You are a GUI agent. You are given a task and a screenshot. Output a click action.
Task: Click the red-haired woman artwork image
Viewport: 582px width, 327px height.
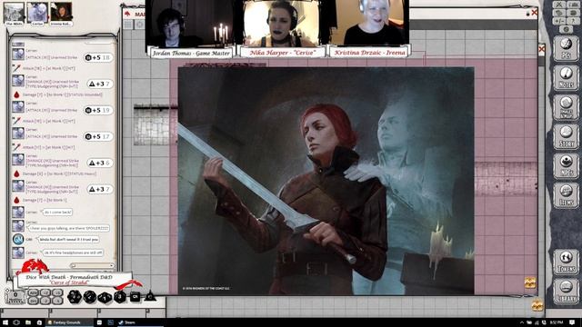point(326,181)
